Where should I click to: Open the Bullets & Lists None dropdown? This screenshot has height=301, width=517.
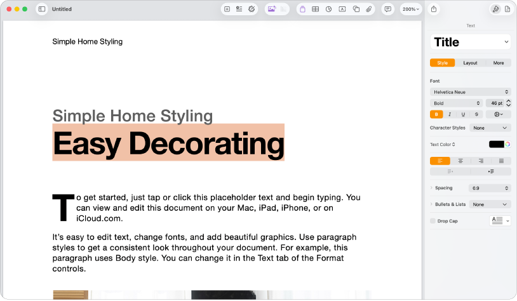490,204
